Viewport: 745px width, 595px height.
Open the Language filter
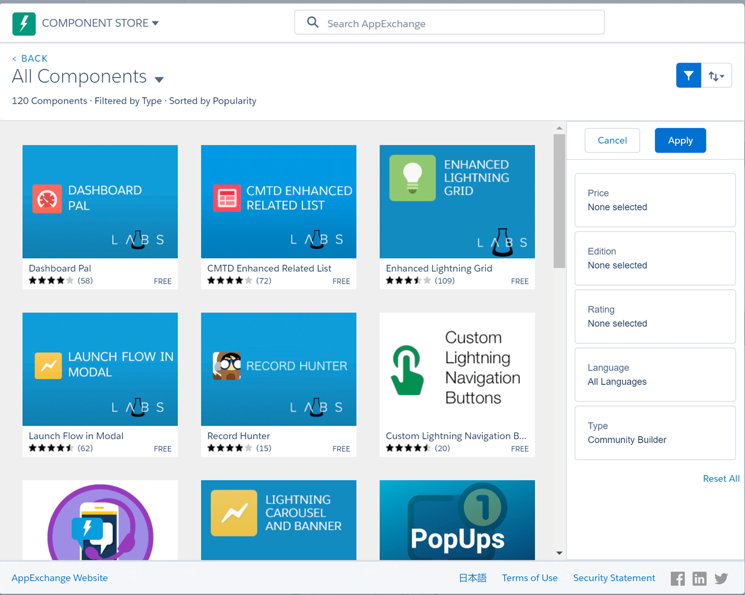655,374
